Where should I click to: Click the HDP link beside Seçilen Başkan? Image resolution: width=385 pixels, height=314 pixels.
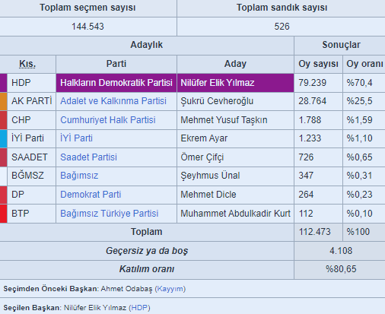click(139, 308)
